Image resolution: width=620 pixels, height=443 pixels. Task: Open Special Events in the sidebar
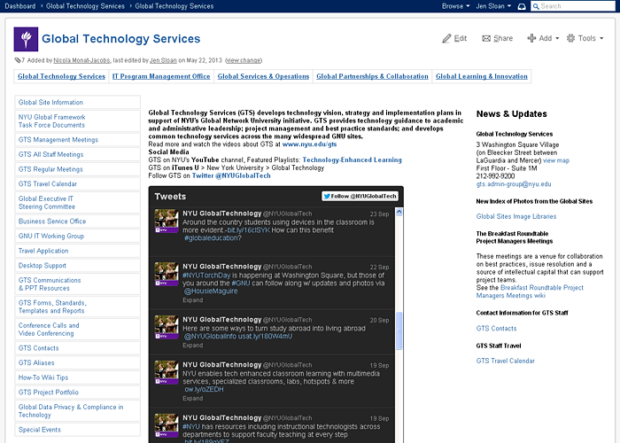coord(40,430)
